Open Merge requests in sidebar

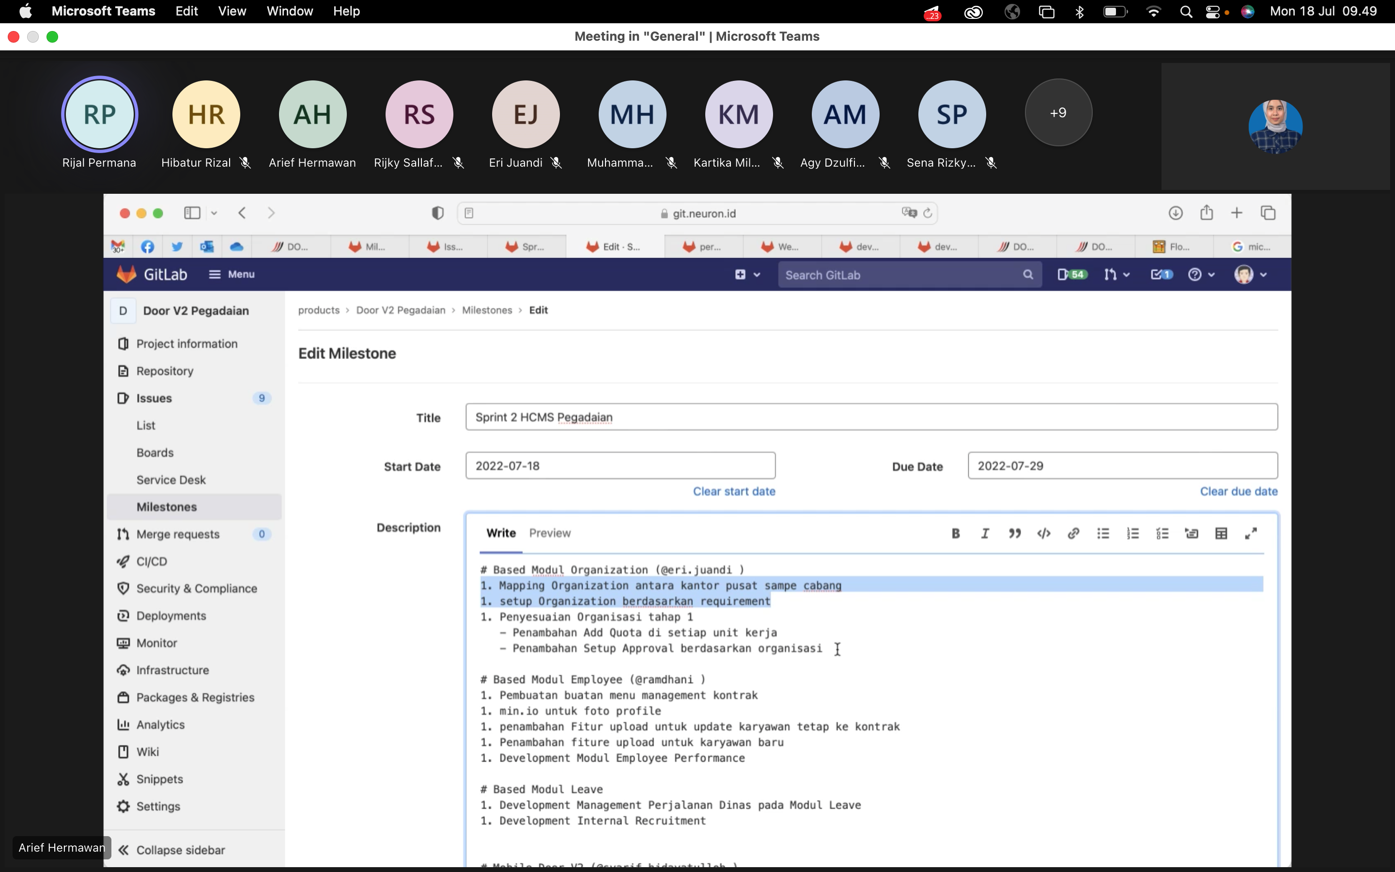pyautogui.click(x=194, y=534)
